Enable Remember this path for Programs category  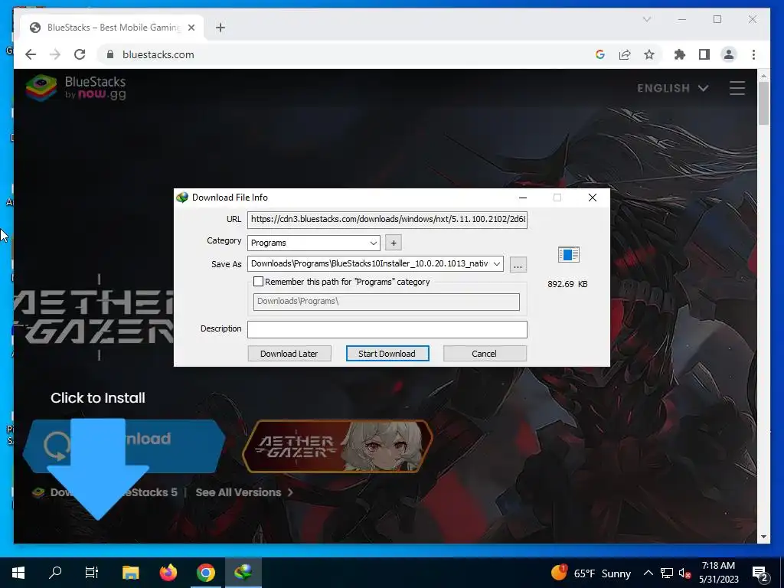point(259,282)
